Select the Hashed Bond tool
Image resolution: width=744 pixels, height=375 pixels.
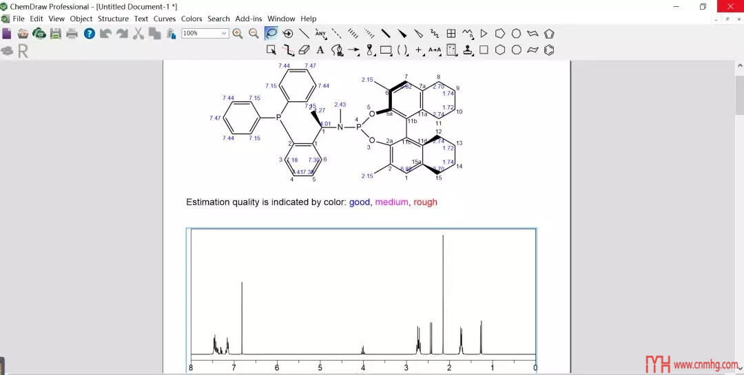[x=353, y=34]
